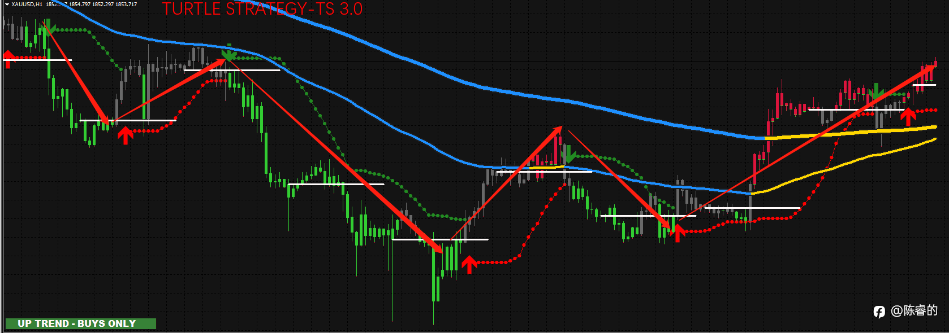Select the TURTLE STRATEGY-TS 3.0 title label
Screen dimensions: 949x333
(x=262, y=8)
